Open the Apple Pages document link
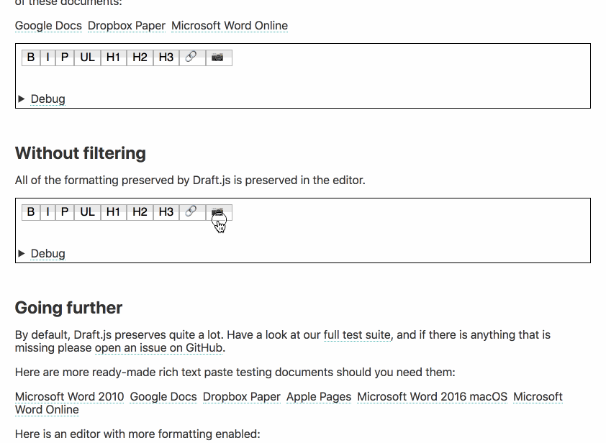 click(x=319, y=397)
